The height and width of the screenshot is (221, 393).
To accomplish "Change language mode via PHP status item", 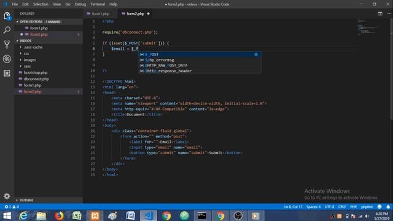I will tap(354, 207).
